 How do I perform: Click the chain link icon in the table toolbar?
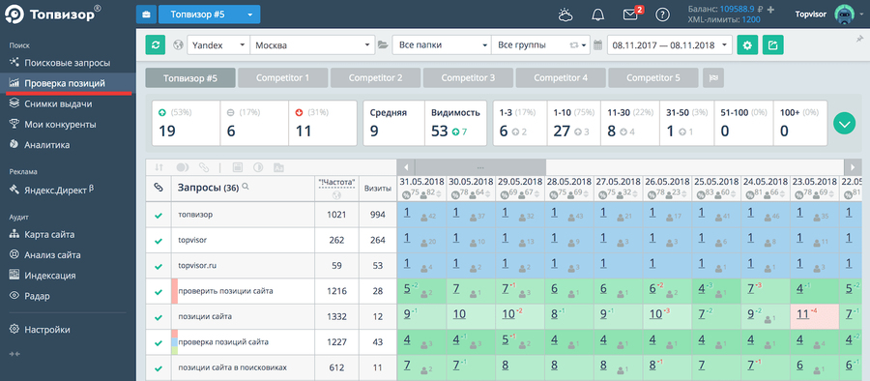coord(204,167)
